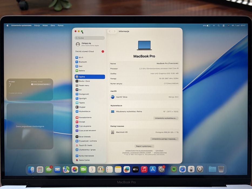
Task: Click the Szukaj search field
Action: 89,38
